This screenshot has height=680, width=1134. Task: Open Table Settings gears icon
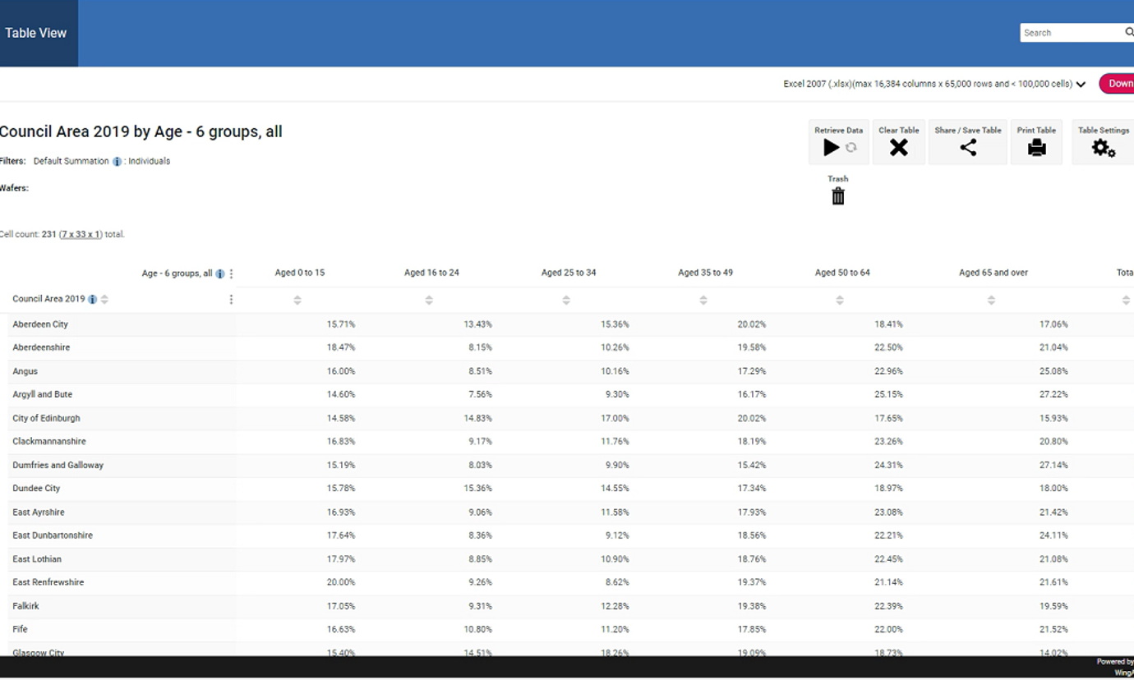click(x=1103, y=148)
